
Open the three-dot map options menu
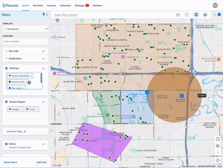coord(218,153)
